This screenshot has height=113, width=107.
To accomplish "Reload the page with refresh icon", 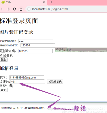I will pyautogui.click(x=15, y=9).
